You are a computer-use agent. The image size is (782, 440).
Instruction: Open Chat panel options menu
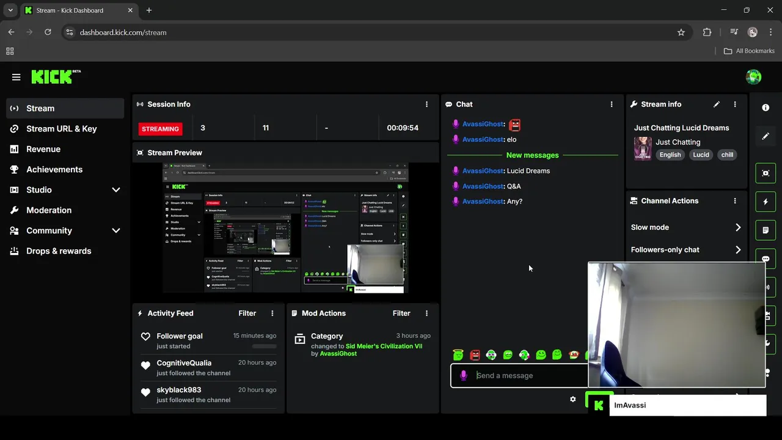coord(612,105)
